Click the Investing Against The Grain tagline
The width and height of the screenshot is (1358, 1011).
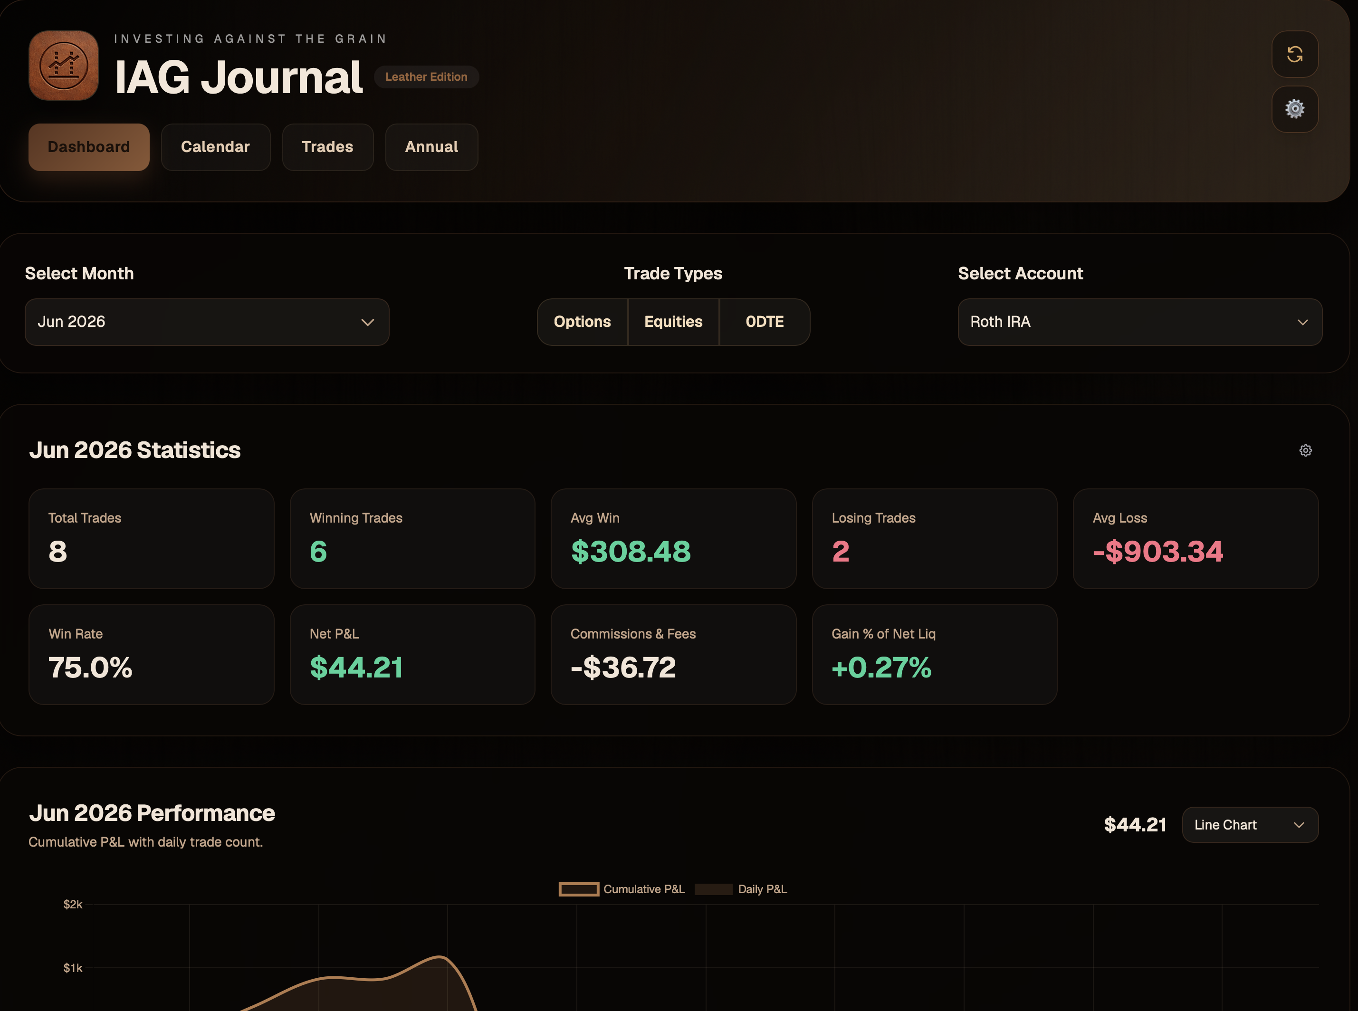(250, 38)
